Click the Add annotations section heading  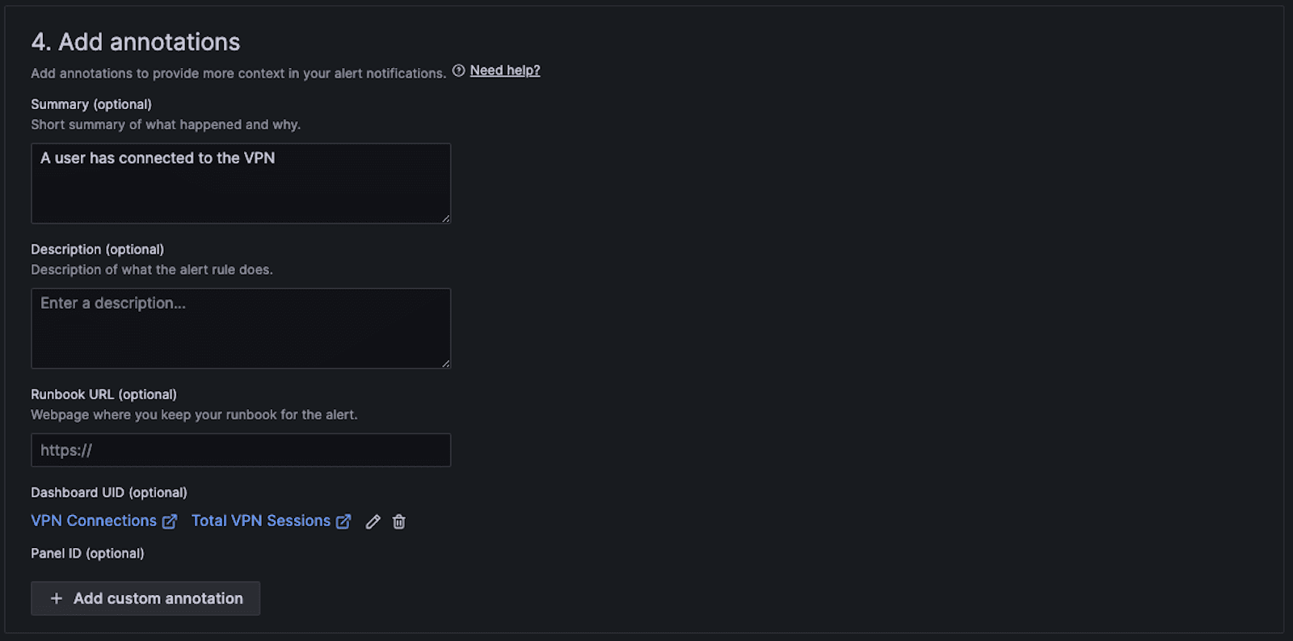point(135,41)
